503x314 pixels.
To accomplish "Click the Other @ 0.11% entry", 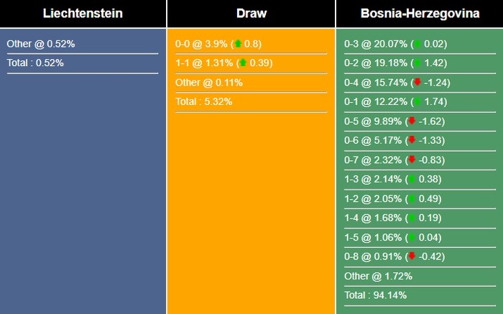I will click(209, 83).
